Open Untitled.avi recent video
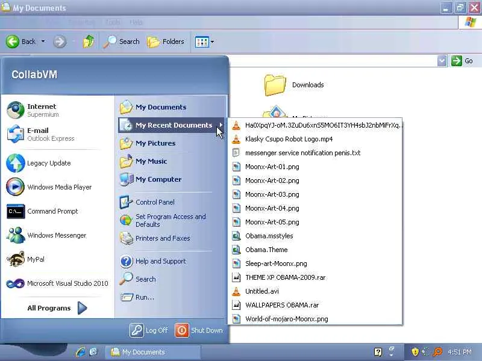Viewport: 482px width, 361px height. [316, 291]
